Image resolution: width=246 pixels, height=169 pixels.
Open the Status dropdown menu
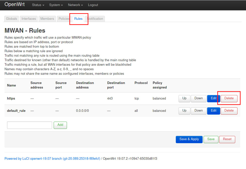coord(38,5)
